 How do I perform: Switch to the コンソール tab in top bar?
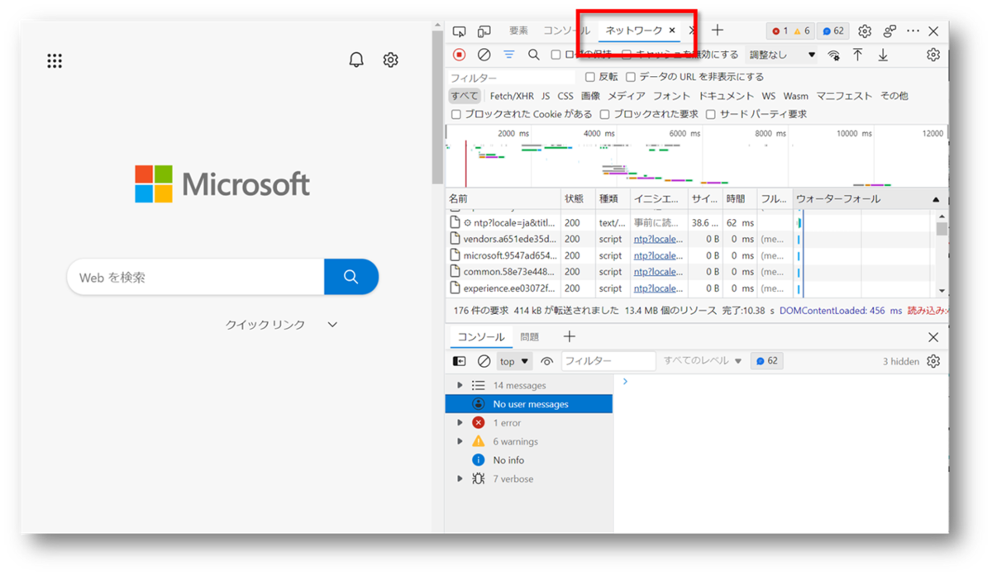[566, 31]
